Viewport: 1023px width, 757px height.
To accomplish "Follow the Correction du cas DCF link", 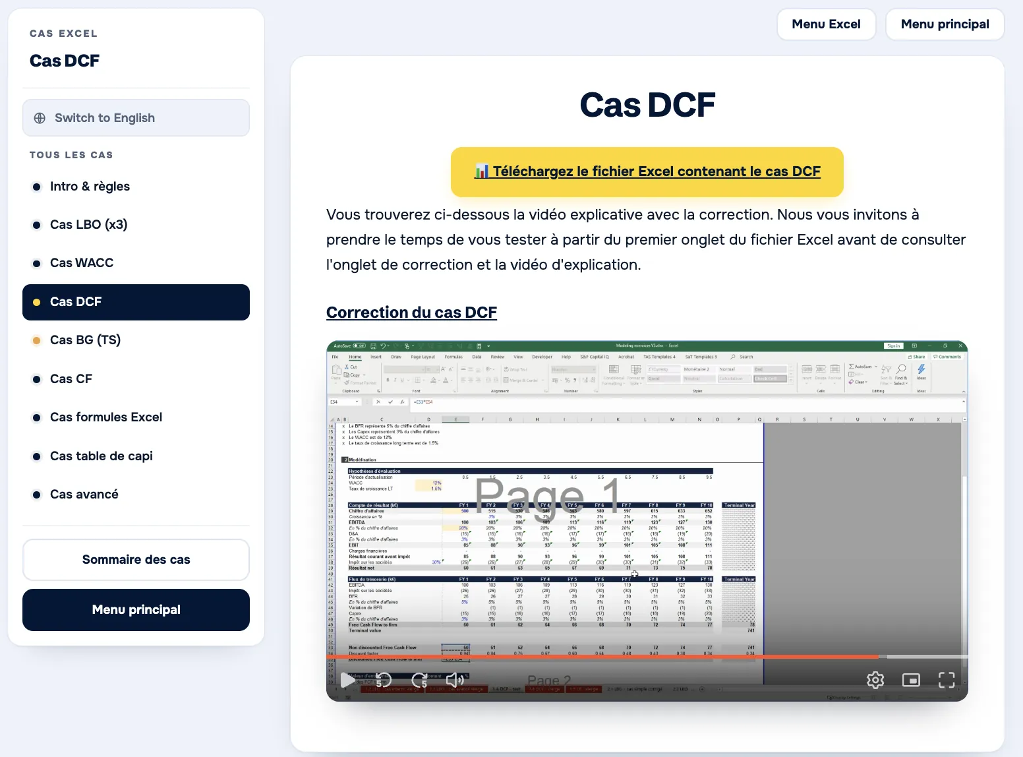I will pyautogui.click(x=411, y=313).
